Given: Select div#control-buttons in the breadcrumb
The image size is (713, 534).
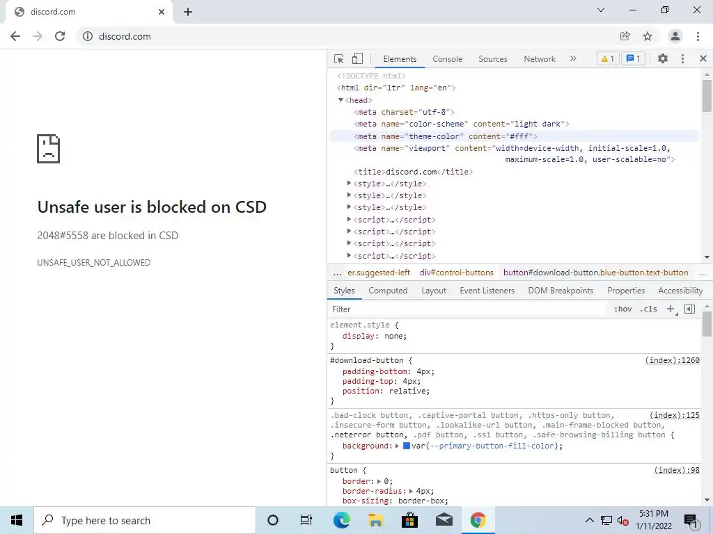Looking at the screenshot, I should pyautogui.click(x=457, y=273).
